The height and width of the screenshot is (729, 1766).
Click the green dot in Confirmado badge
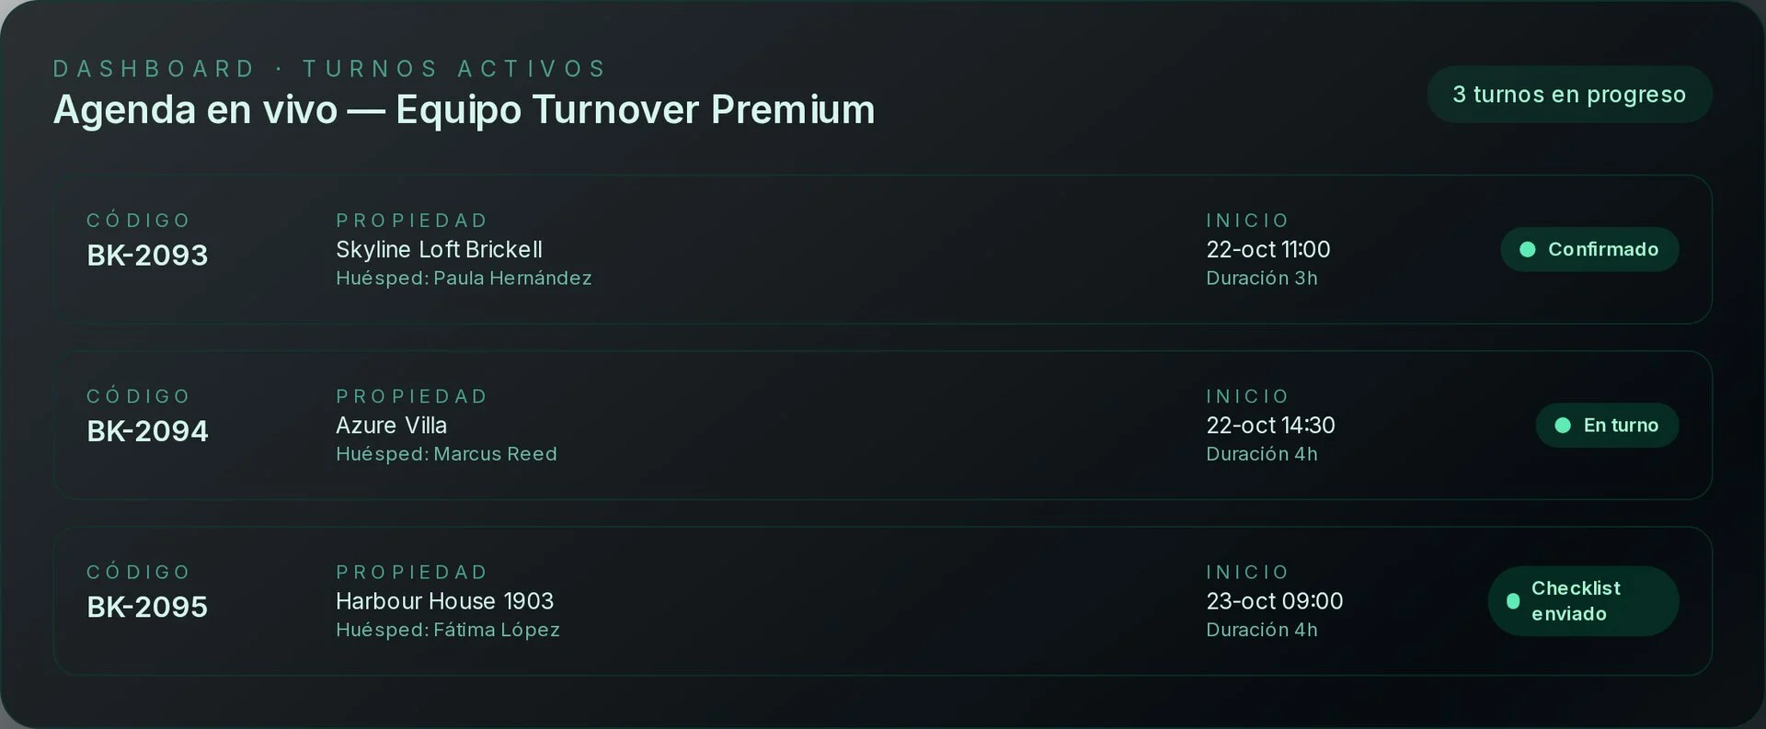pyautogui.click(x=1528, y=249)
